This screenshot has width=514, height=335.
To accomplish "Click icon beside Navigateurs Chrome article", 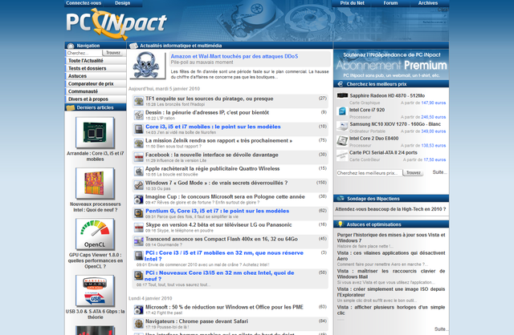I will tap(139, 324).
